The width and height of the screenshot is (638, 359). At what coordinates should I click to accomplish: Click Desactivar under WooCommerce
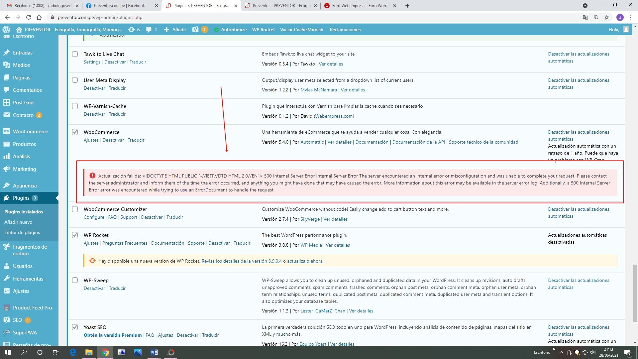[113, 140]
